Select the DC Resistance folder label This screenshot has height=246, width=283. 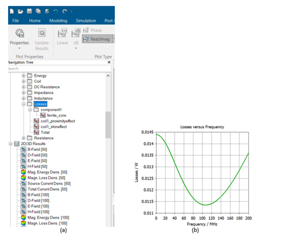[x=47, y=87]
